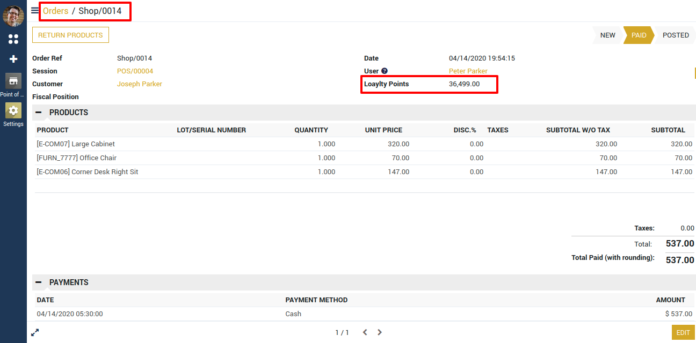Select the Paid status stage
This screenshot has width=696, height=343.
pyautogui.click(x=639, y=35)
